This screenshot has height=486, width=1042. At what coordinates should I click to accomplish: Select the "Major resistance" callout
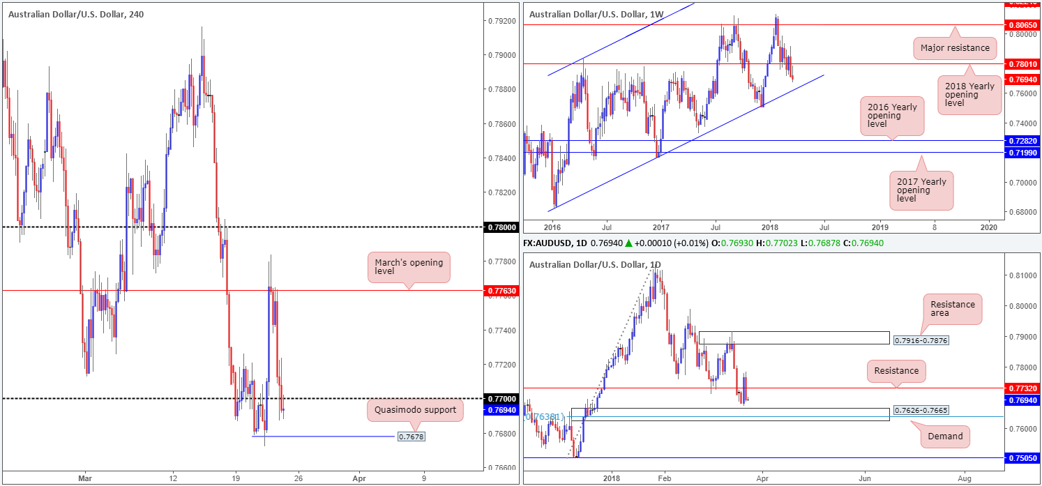(x=956, y=48)
